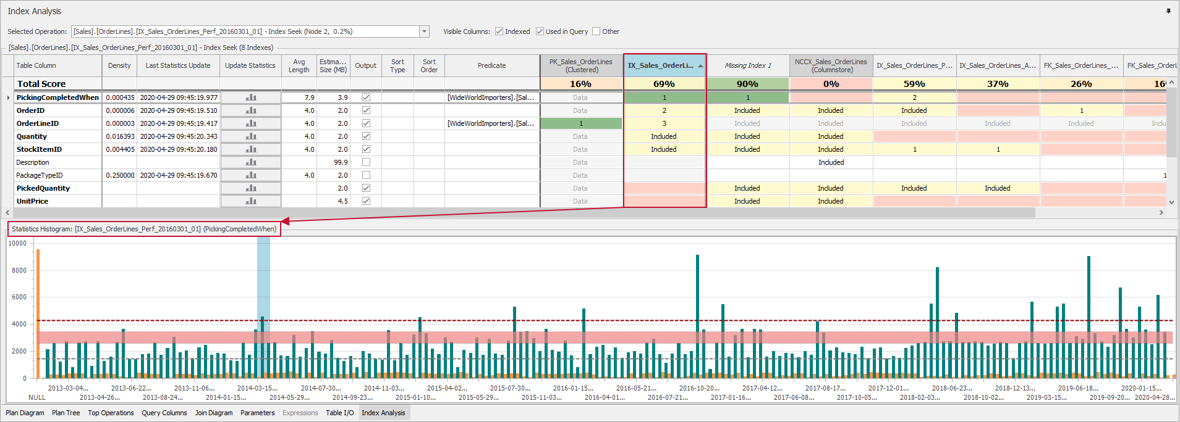Click density value 0.250000
Screen dimensions: 1180x422
[120, 175]
